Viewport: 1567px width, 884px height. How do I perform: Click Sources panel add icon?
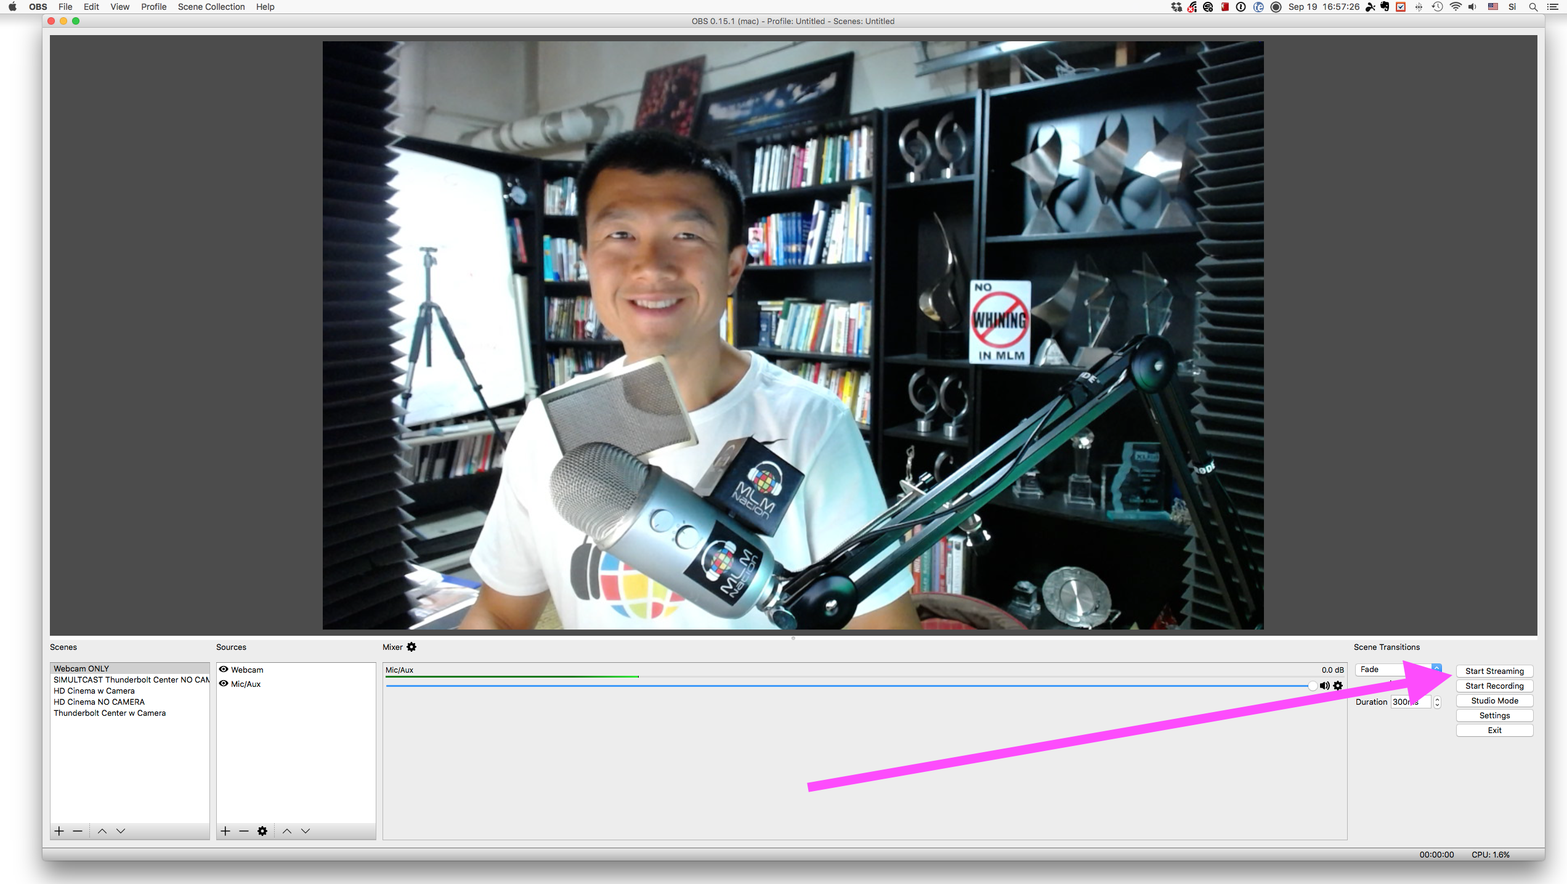[226, 830]
